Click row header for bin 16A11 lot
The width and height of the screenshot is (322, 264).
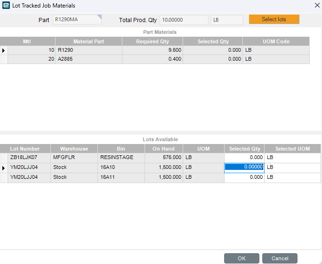point(4,177)
